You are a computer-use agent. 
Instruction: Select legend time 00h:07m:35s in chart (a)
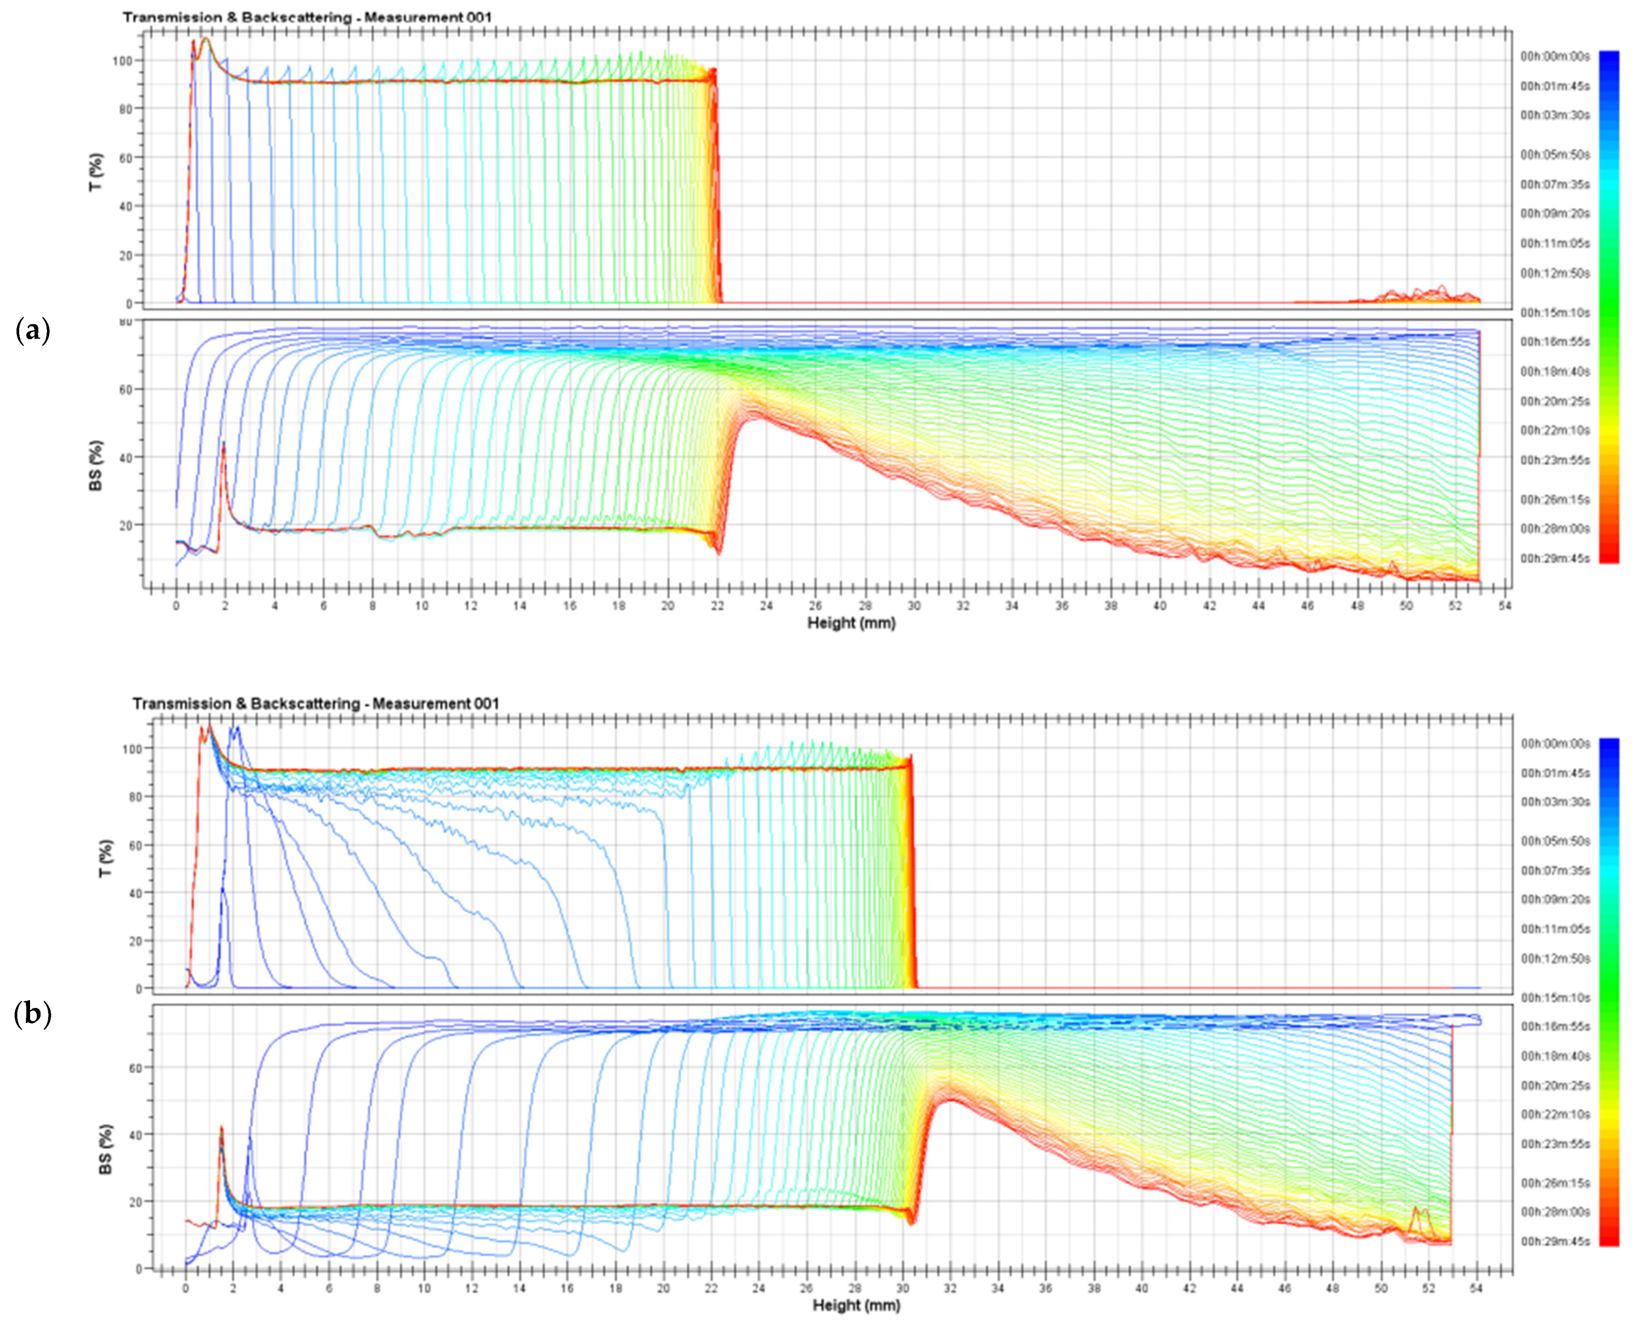click(x=1555, y=185)
